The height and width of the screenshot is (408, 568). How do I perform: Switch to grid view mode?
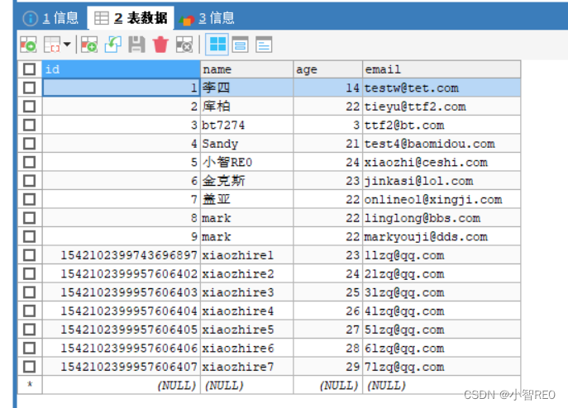(217, 45)
